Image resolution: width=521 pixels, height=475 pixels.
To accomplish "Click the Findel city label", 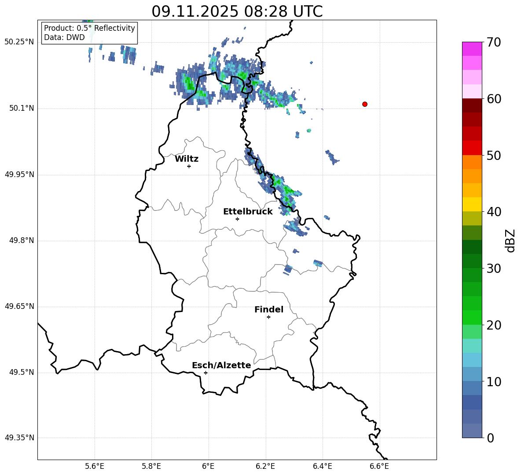I will [269, 309].
